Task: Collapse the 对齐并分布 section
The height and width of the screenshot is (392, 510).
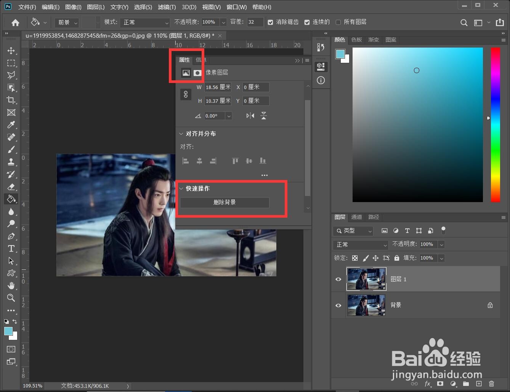Action: (181, 134)
